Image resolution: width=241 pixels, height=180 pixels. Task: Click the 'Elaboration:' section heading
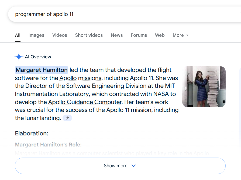(32, 134)
